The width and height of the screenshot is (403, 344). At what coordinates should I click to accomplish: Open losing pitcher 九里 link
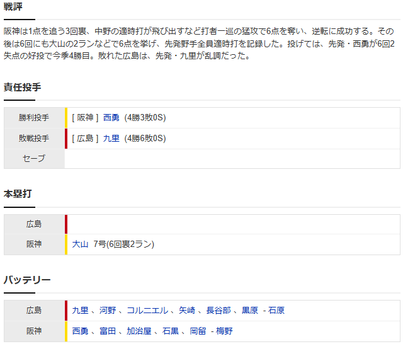coord(111,139)
